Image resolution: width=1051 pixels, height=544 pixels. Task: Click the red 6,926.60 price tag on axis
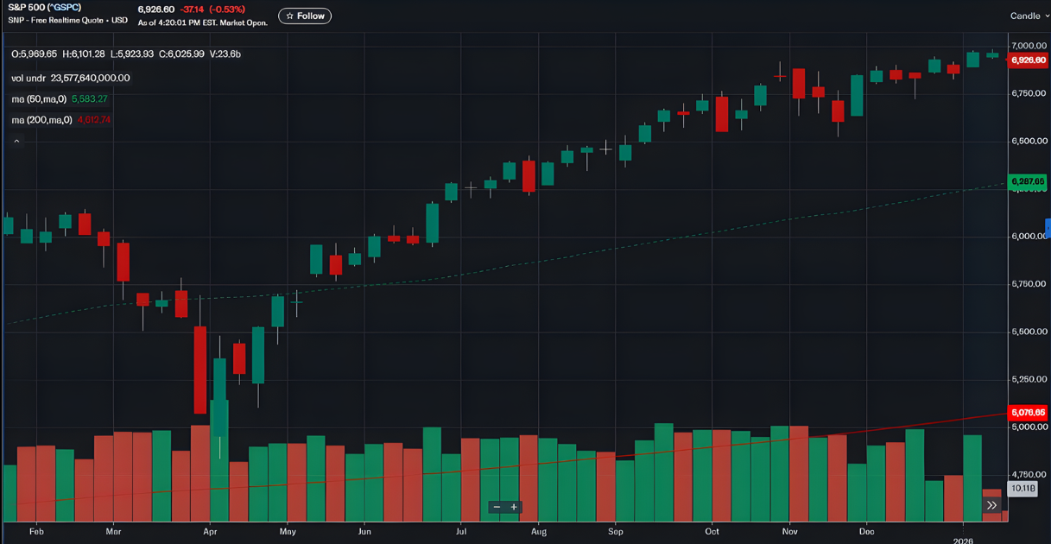coord(1028,60)
